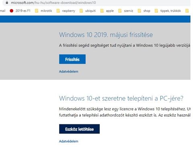
Task: Click the Eszköz letöltése button
Action: click(79, 129)
